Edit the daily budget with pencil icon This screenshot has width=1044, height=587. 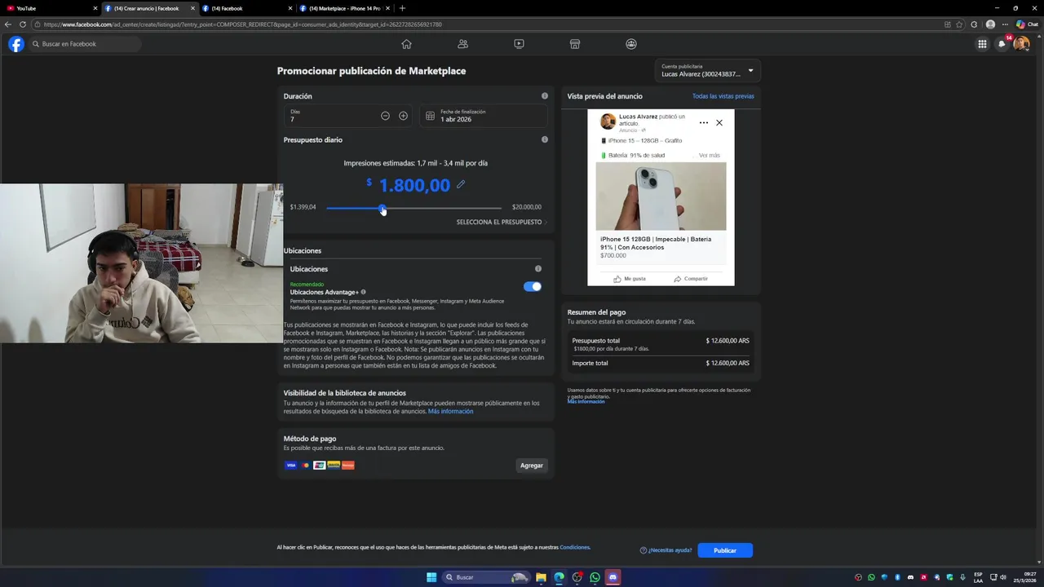point(461,184)
